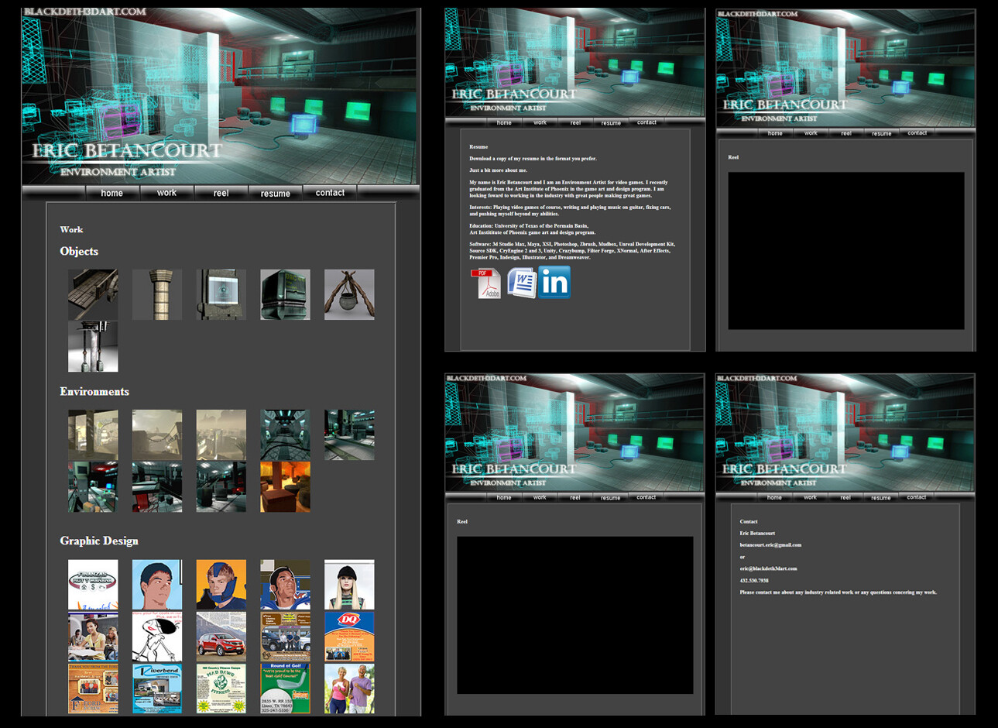
Task: Open the Reel navigation tab
Action: point(221,192)
